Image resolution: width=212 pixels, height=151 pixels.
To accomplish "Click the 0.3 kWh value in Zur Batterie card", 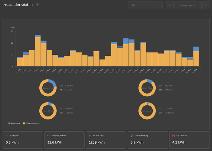I will (12, 142).
